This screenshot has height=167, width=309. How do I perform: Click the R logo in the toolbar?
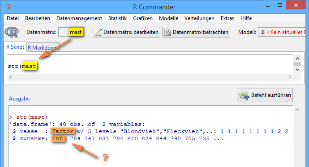tap(12, 32)
